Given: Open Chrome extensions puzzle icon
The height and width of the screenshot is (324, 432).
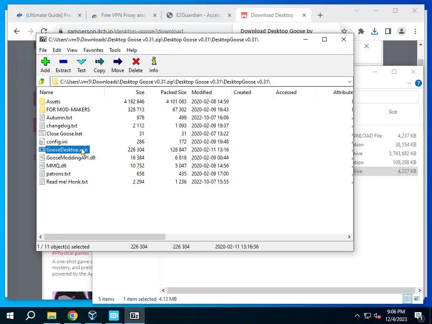Looking at the screenshot, I should (x=361, y=31).
